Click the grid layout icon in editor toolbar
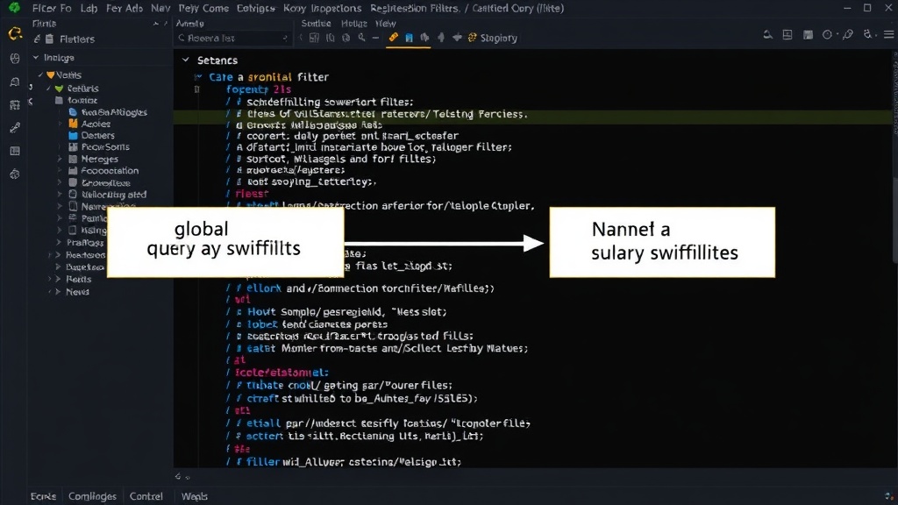The height and width of the screenshot is (505, 898). (x=315, y=38)
